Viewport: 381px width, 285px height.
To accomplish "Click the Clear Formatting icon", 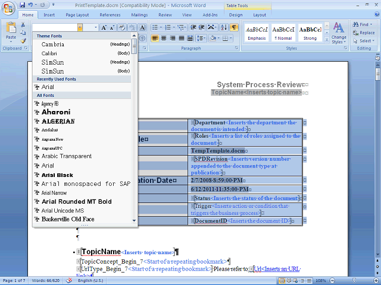I will pyautogui.click(x=122, y=27).
